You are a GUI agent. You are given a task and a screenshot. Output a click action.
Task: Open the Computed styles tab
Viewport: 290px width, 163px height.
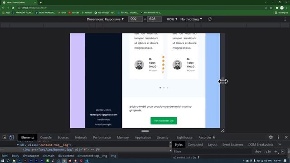[195, 144]
